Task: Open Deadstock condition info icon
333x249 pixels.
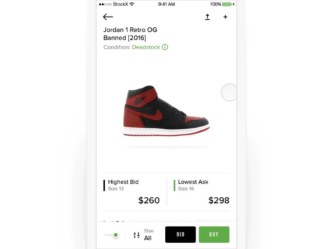Action: coord(165,47)
